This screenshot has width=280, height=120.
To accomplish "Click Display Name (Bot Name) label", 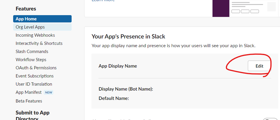I will (126, 89).
